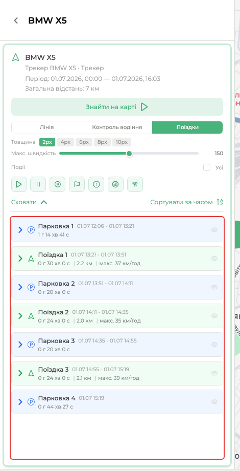Click the time range 01.07 14:55 - 01.07 15:19
This screenshot has height=471, width=240.
pos(101,369)
